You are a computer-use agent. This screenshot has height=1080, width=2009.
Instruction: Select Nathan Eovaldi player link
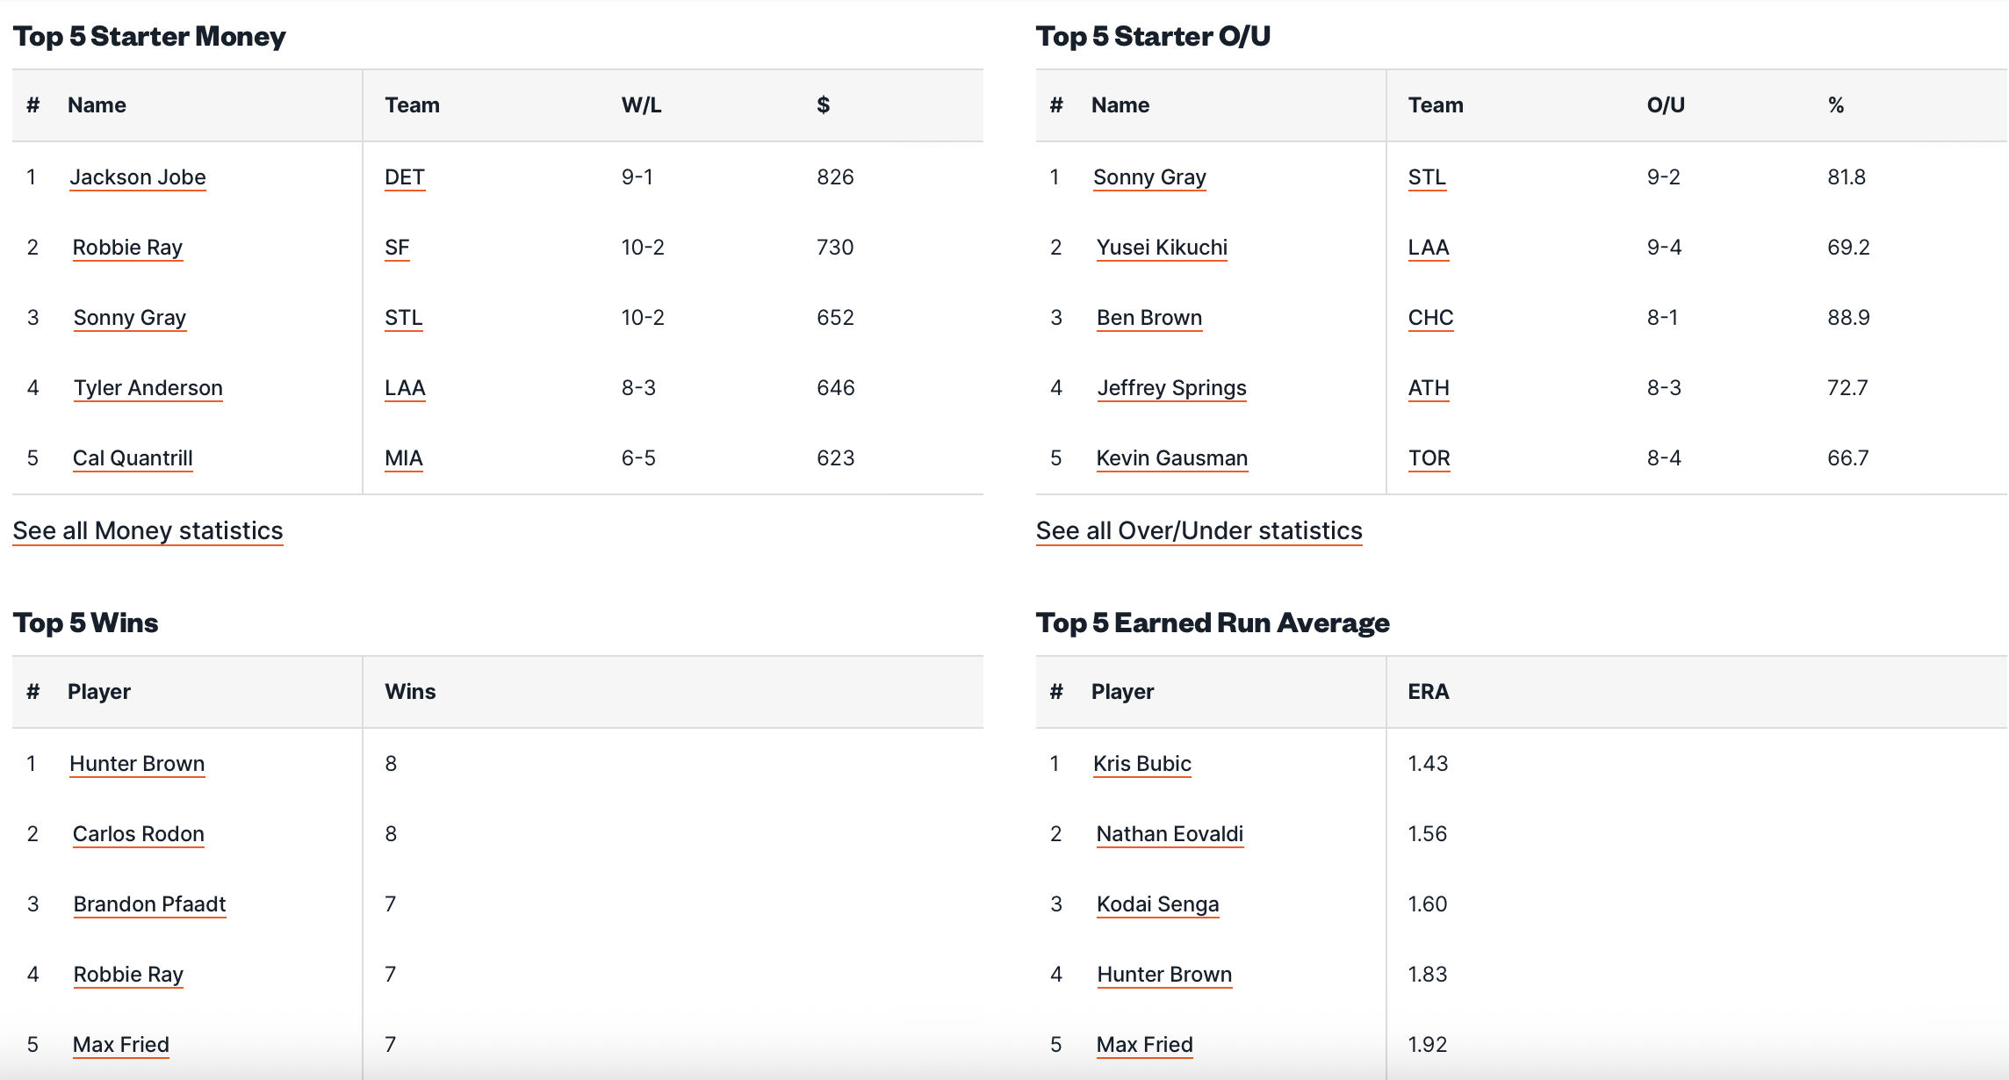click(x=1170, y=834)
